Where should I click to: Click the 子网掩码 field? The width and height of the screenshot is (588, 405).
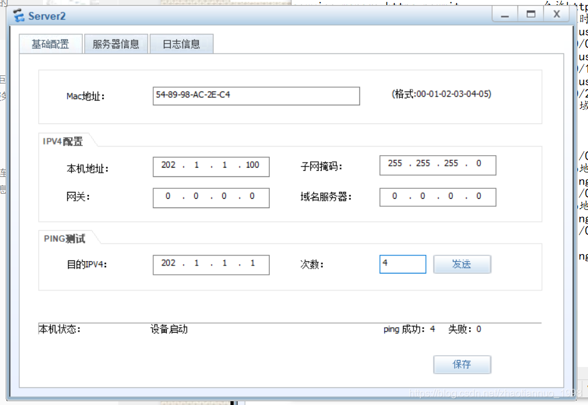pyautogui.click(x=438, y=165)
